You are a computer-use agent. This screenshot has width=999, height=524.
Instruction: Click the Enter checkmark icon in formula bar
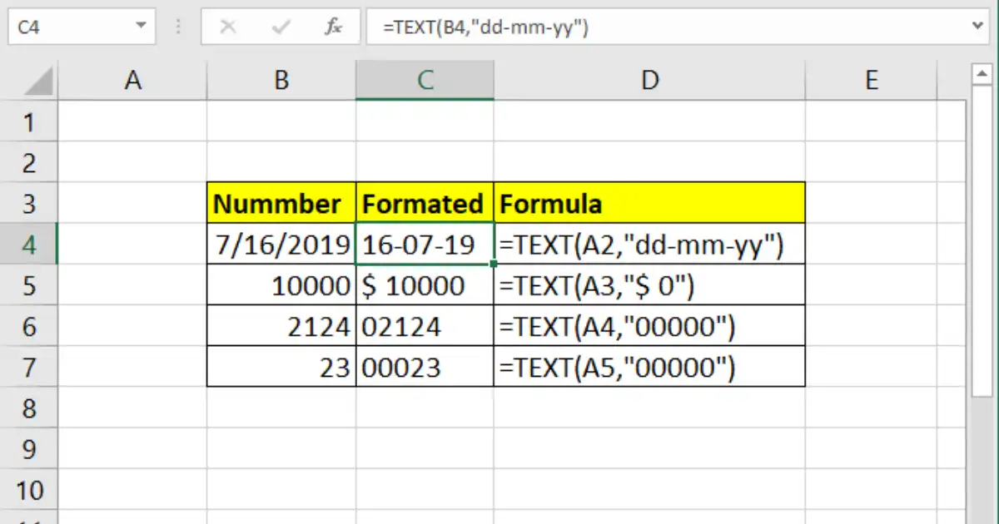click(x=281, y=27)
